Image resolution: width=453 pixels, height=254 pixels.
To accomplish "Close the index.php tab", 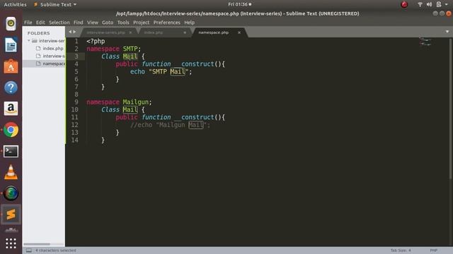I will (185, 32).
